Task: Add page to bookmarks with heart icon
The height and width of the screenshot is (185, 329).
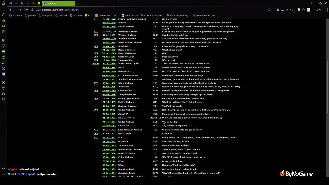Action: [292, 10]
